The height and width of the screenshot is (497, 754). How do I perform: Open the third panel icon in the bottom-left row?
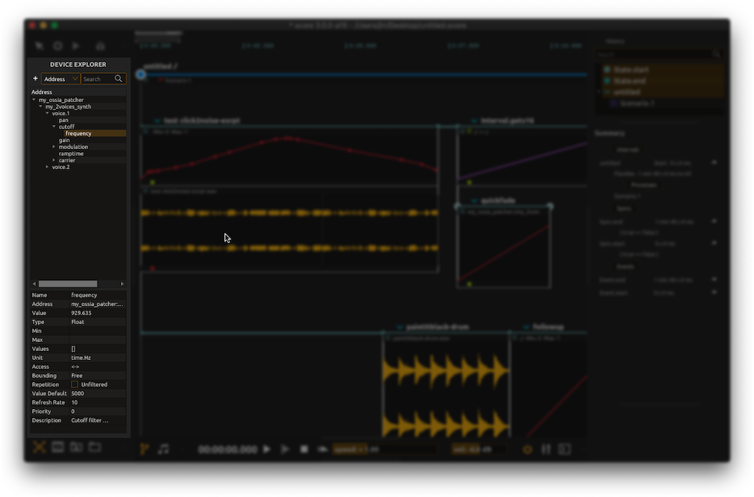[76, 448]
